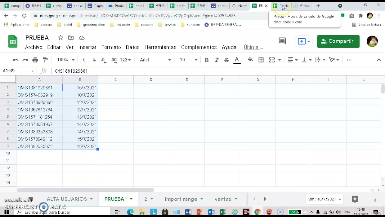Print the spreadsheet using printer icon

click(x=35, y=60)
